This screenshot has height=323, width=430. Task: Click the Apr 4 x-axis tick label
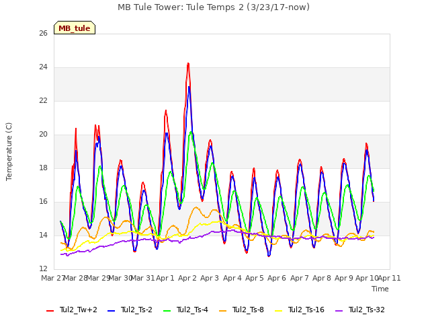232,278
